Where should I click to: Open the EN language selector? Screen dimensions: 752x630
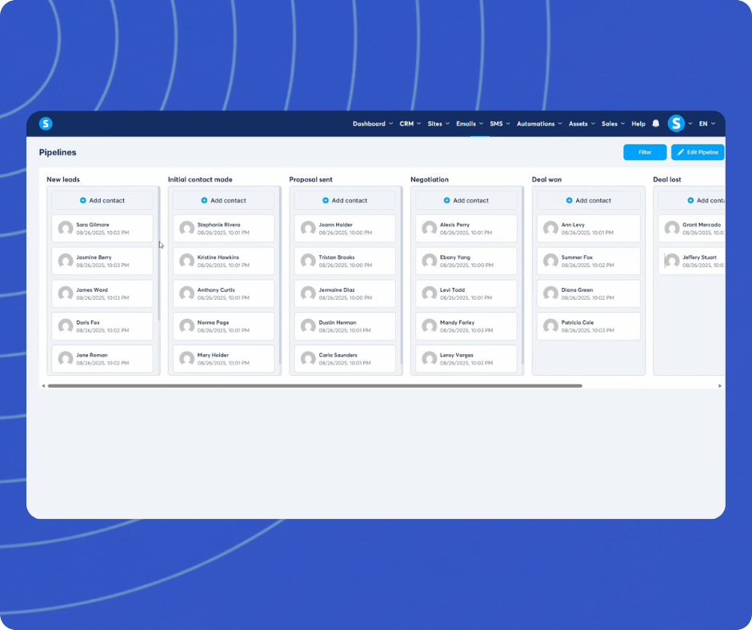(707, 124)
